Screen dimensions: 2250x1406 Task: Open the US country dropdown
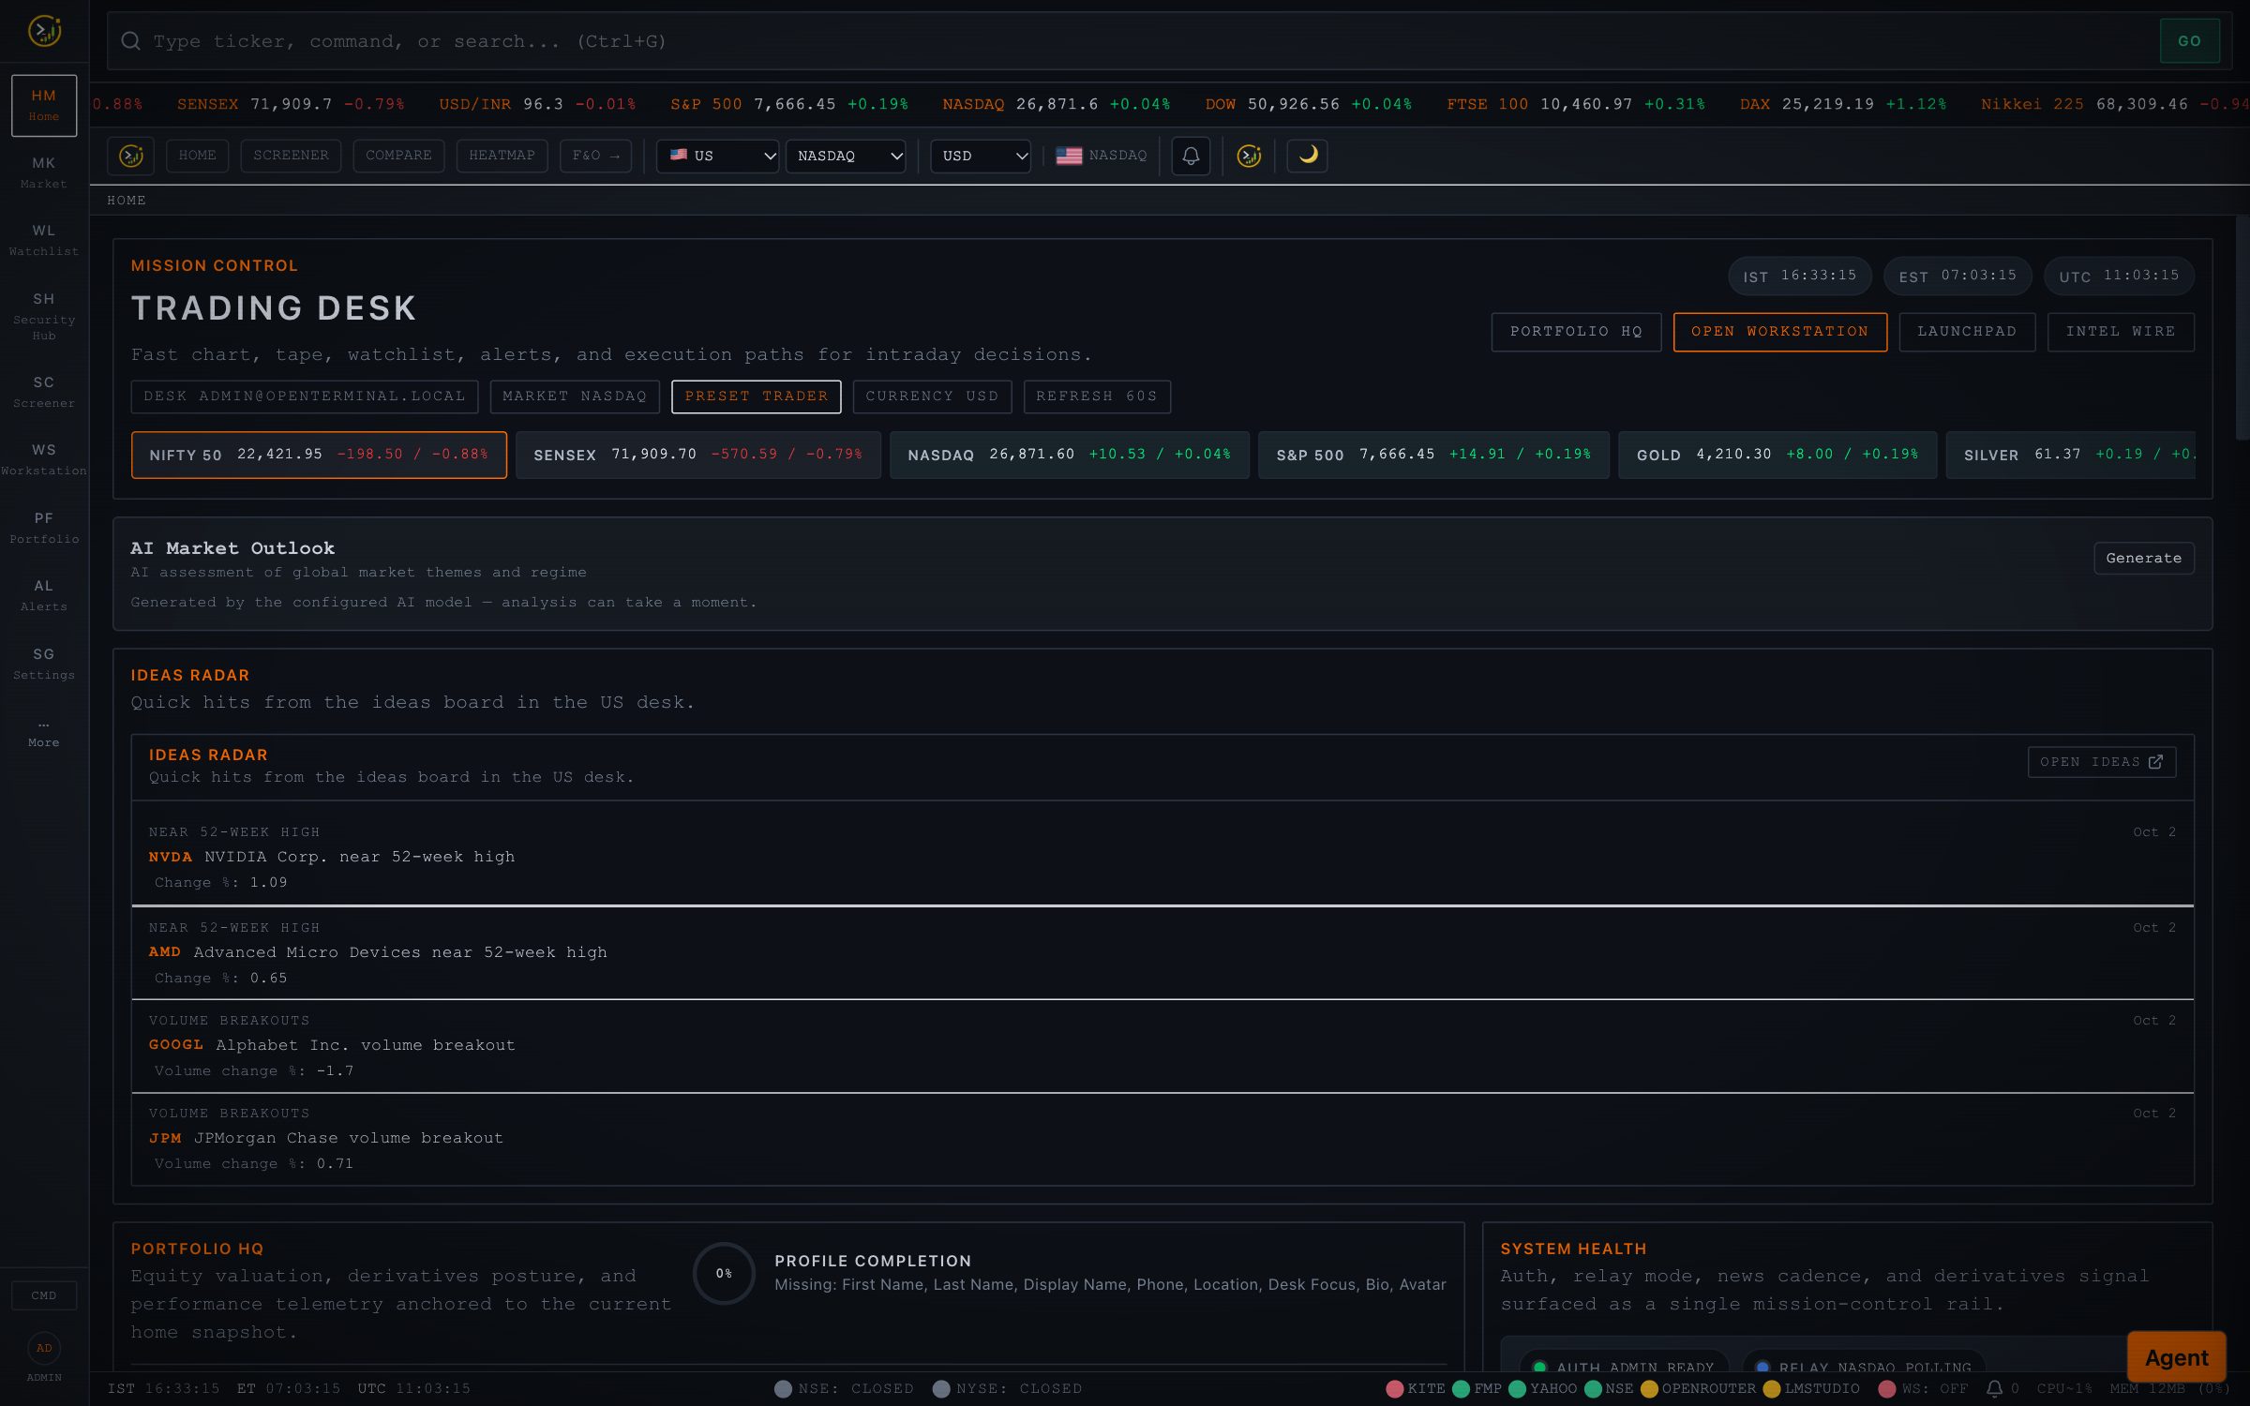tap(717, 156)
